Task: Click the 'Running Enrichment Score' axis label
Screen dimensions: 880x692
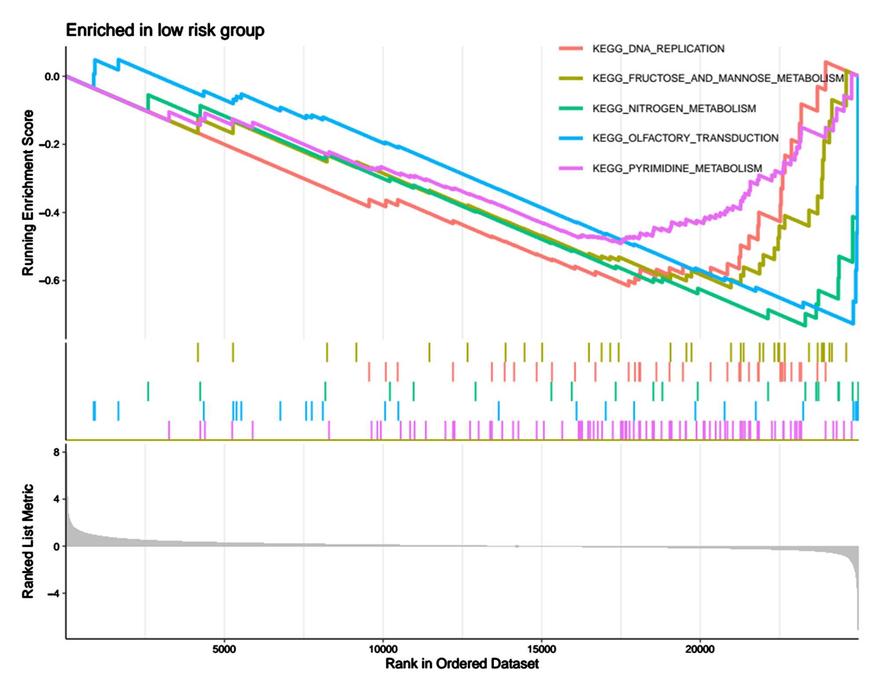Action: point(28,193)
